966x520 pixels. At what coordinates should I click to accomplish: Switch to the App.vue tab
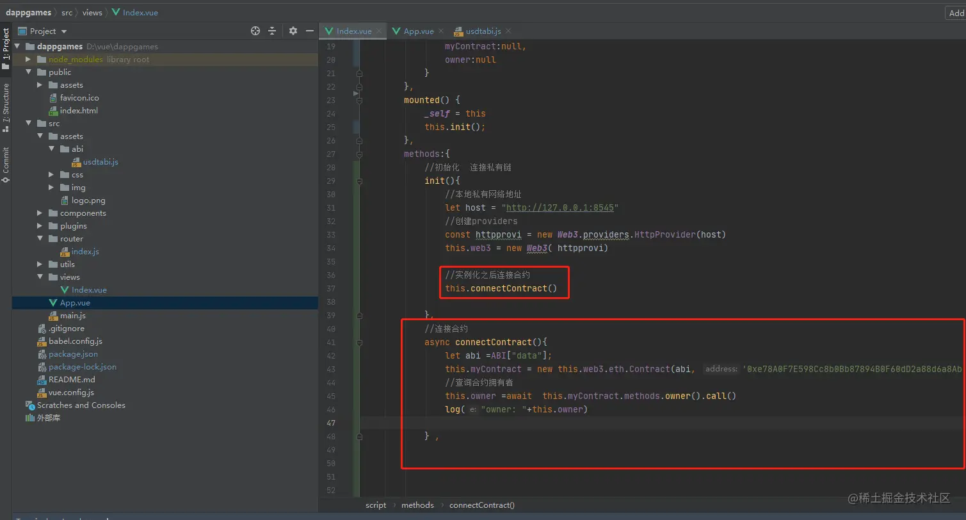pyautogui.click(x=418, y=31)
